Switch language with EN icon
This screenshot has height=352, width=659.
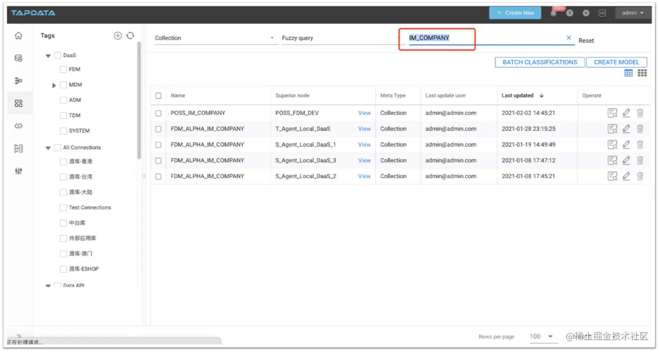click(x=602, y=13)
